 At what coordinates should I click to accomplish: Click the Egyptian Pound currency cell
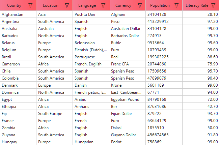pyautogui.click(x=125, y=99)
